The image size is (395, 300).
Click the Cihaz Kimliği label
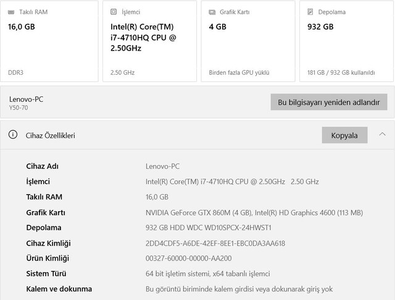point(48,243)
